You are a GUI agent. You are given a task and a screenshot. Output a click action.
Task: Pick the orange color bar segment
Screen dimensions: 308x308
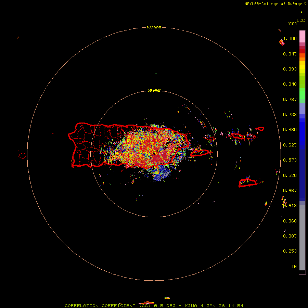click(x=302, y=59)
